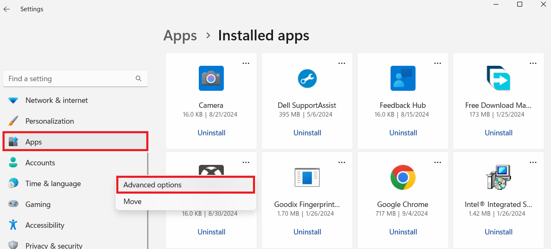Viewport: 551px width, 249px height.
Task: Click the sidebar vertical scrollbar
Action: (x=148, y=201)
